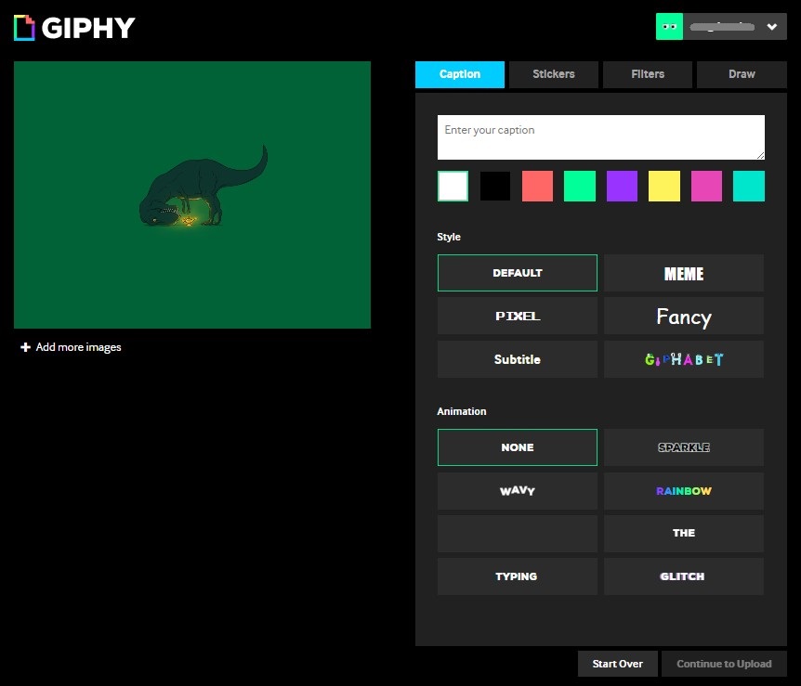801x686 pixels.
Task: Select the GIPHABET caption style
Action: click(x=684, y=359)
